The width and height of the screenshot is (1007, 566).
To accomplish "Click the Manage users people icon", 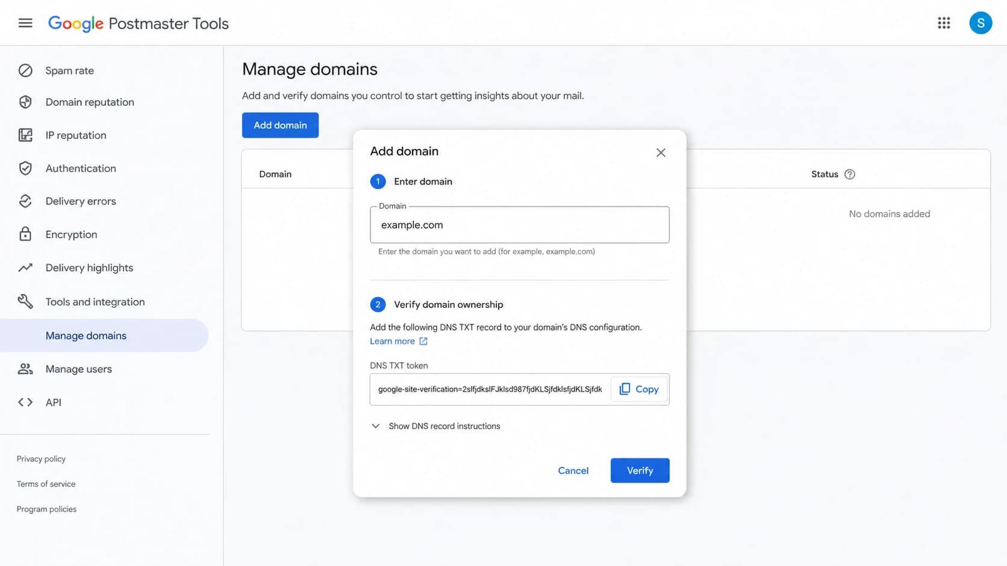I will tap(25, 369).
